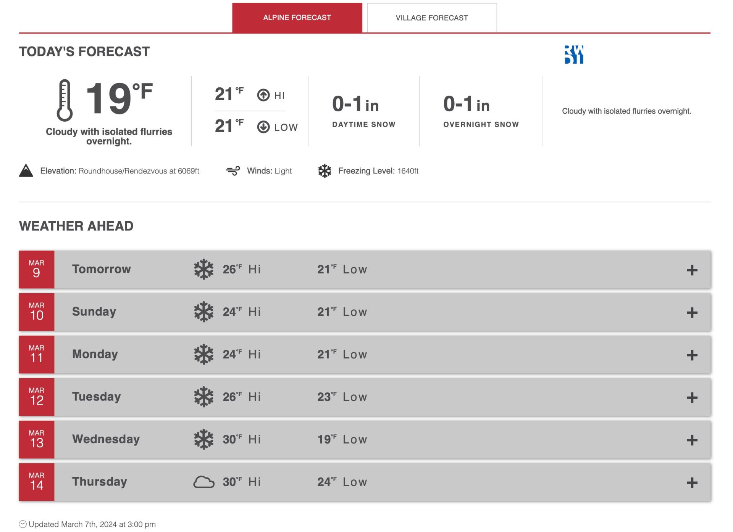Click the wind icon beside Winds
Image resolution: width=733 pixels, height=532 pixels.
[x=233, y=170]
